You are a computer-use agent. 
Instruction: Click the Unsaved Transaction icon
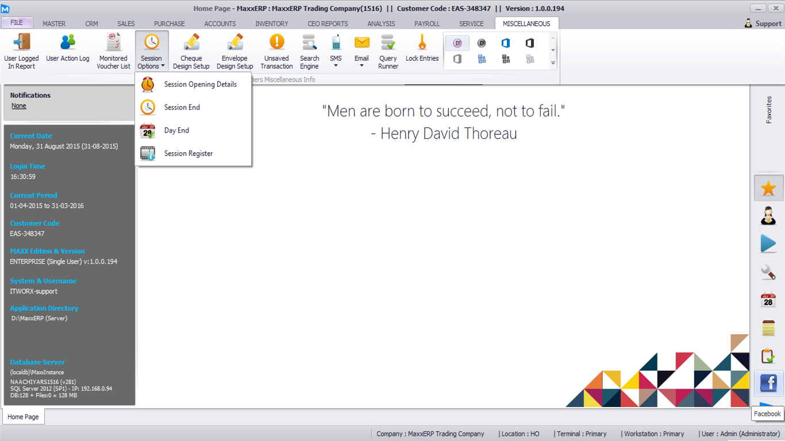click(x=276, y=51)
